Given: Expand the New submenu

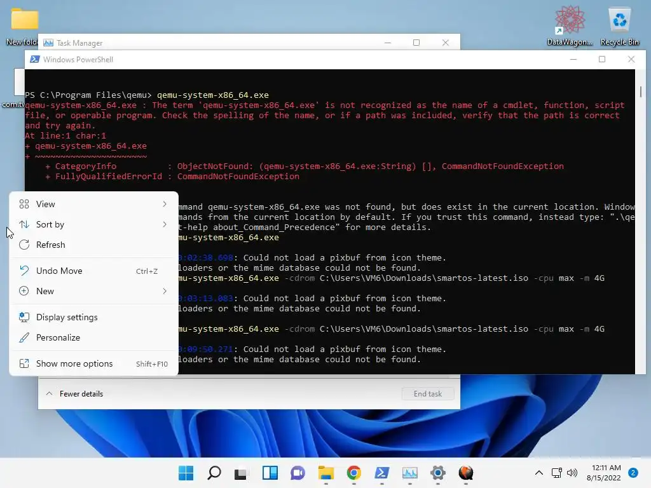Looking at the screenshot, I should pos(94,291).
